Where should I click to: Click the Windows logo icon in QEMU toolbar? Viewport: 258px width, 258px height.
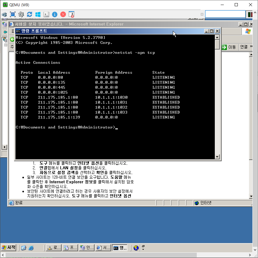(38, 15)
